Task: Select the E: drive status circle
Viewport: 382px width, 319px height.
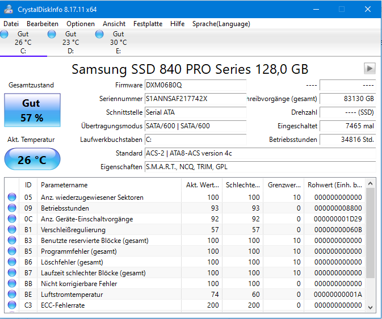Action: tap(99, 34)
